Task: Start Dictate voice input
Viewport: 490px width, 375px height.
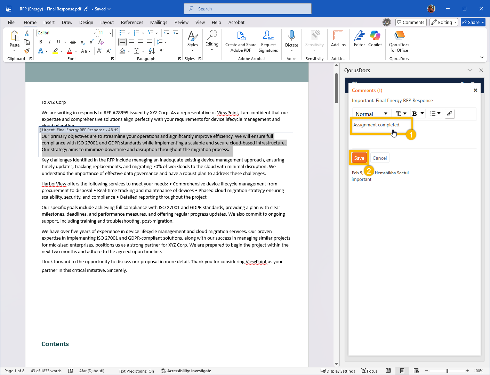Action: pyautogui.click(x=291, y=39)
